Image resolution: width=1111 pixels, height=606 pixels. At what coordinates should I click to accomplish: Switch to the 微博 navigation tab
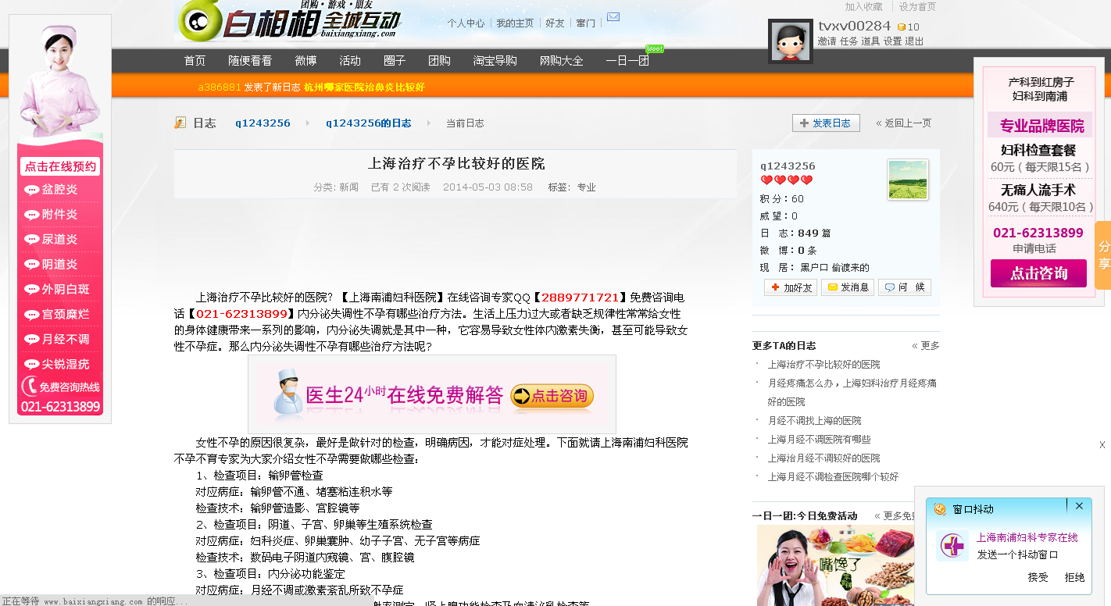point(305,60)
